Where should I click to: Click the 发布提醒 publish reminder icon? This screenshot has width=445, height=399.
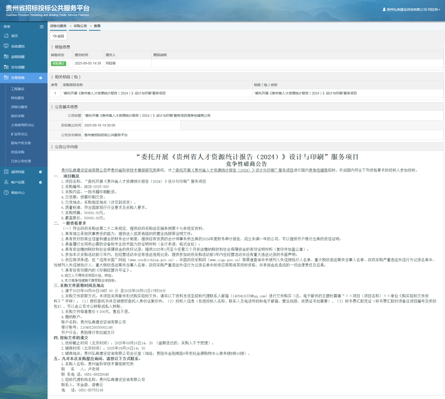[6, 67]
